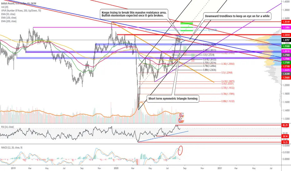This screenshot has height=171, width=291.
Task: Select the EMA (100, close) legend entry
Action: (9, 18)
